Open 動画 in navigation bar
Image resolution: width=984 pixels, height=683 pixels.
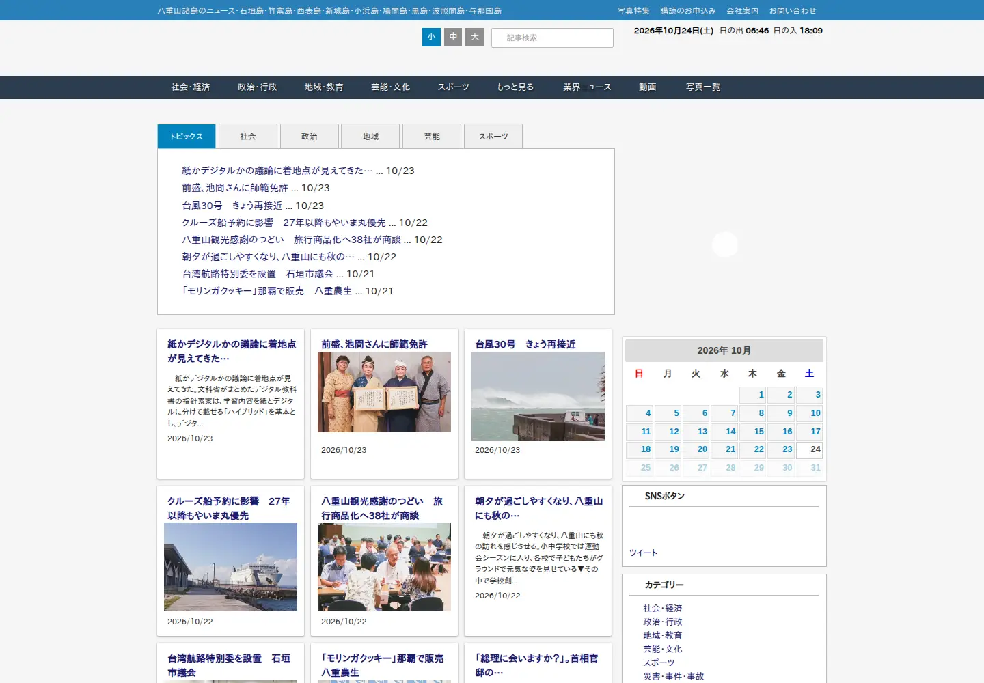(648, 87)
